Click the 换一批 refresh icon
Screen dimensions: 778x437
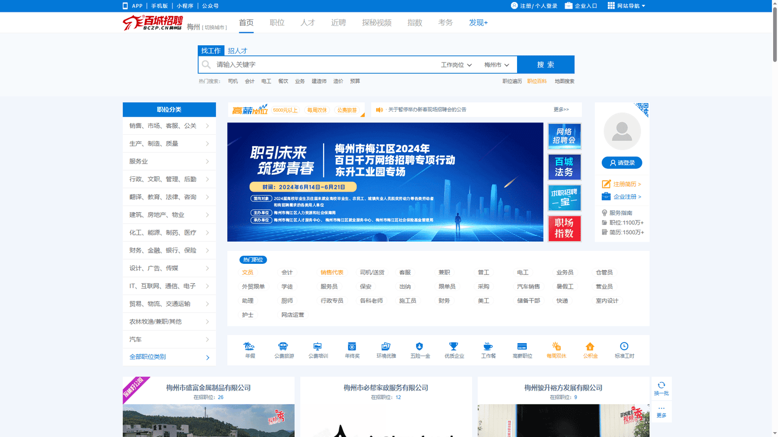pos(661,385)
